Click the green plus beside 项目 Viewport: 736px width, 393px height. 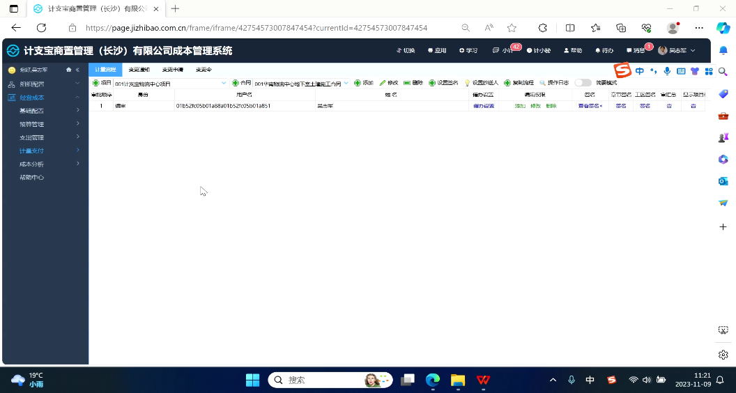click(x=95, y=83)
